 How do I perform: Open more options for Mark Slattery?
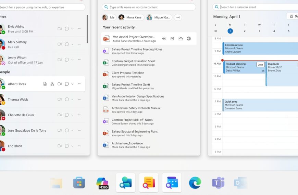click(x=79, y=44)
